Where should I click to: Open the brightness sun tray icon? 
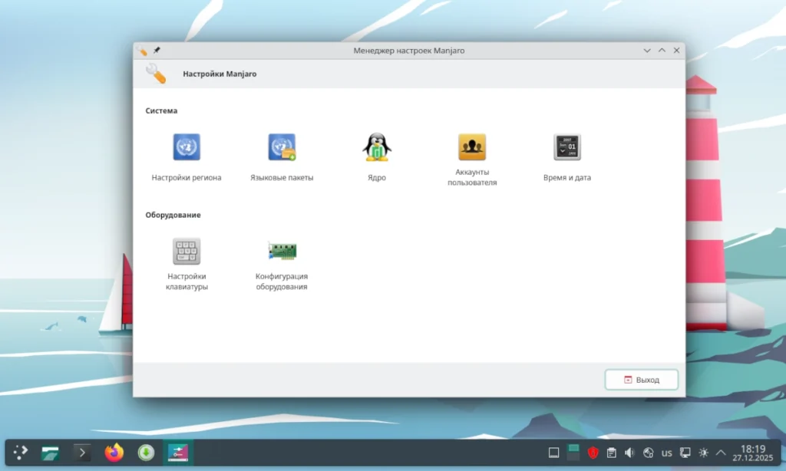click(x=703, y=453)
